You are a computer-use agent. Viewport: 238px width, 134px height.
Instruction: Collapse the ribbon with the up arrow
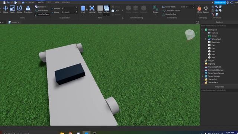tap(212, 3)
